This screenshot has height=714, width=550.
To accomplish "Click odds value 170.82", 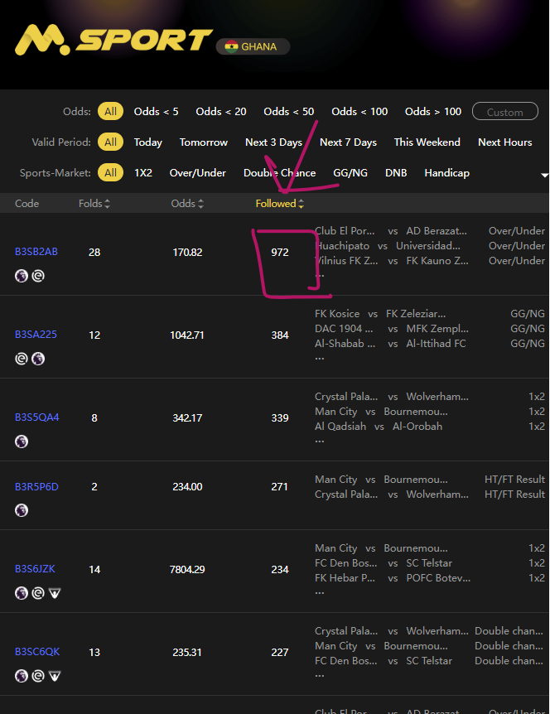I will tap(187, 253).
